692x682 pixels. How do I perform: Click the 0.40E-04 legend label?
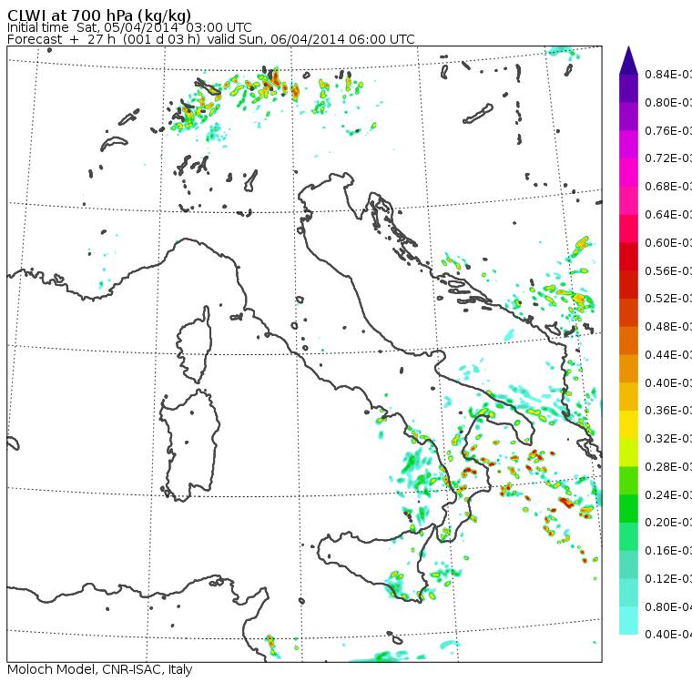668,635
